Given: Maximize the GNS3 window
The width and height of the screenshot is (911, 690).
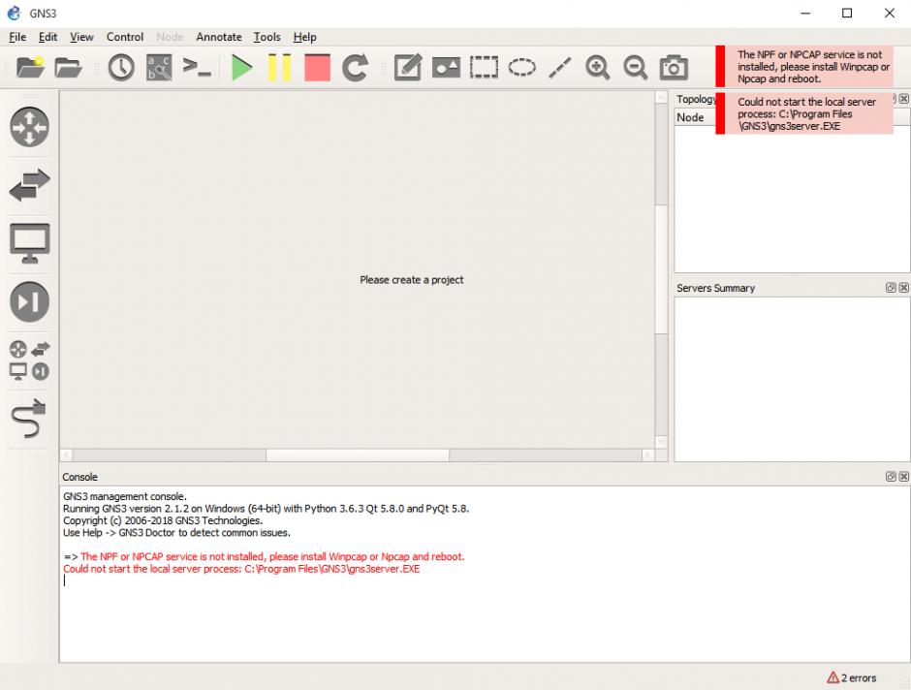Looking at the screenshot, I should (847, 13).
